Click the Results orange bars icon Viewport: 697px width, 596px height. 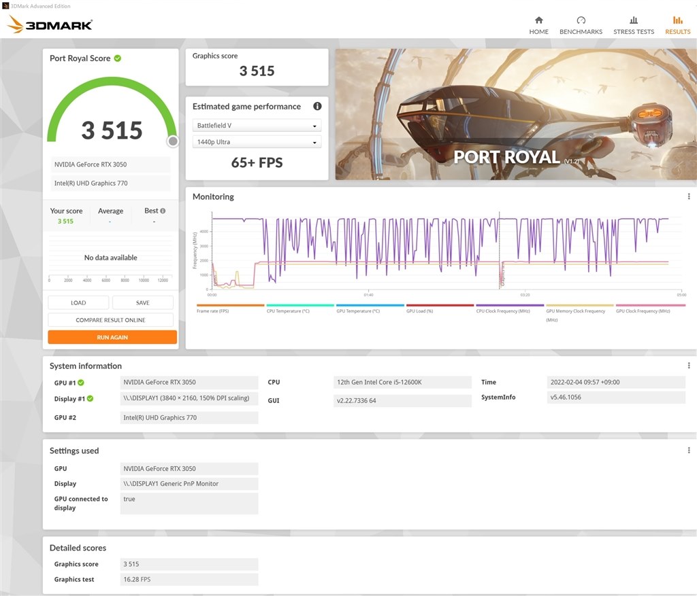tap(677, 20)
